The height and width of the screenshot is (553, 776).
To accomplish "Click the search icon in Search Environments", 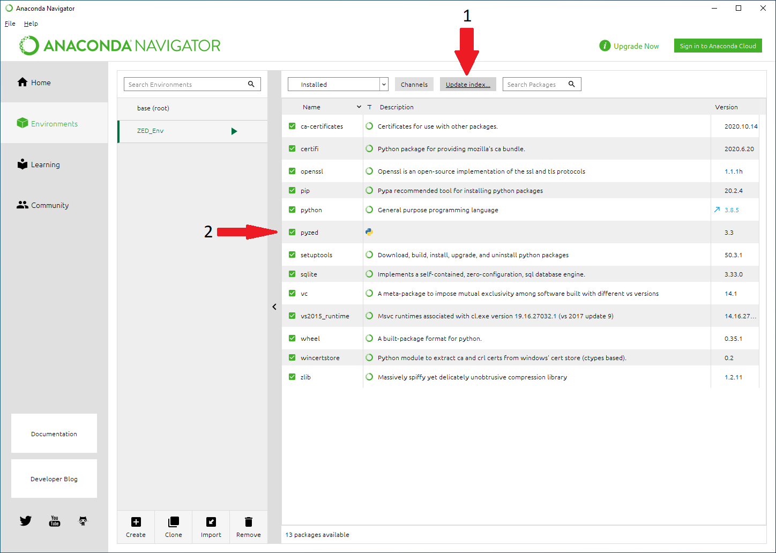I will 251,84.
